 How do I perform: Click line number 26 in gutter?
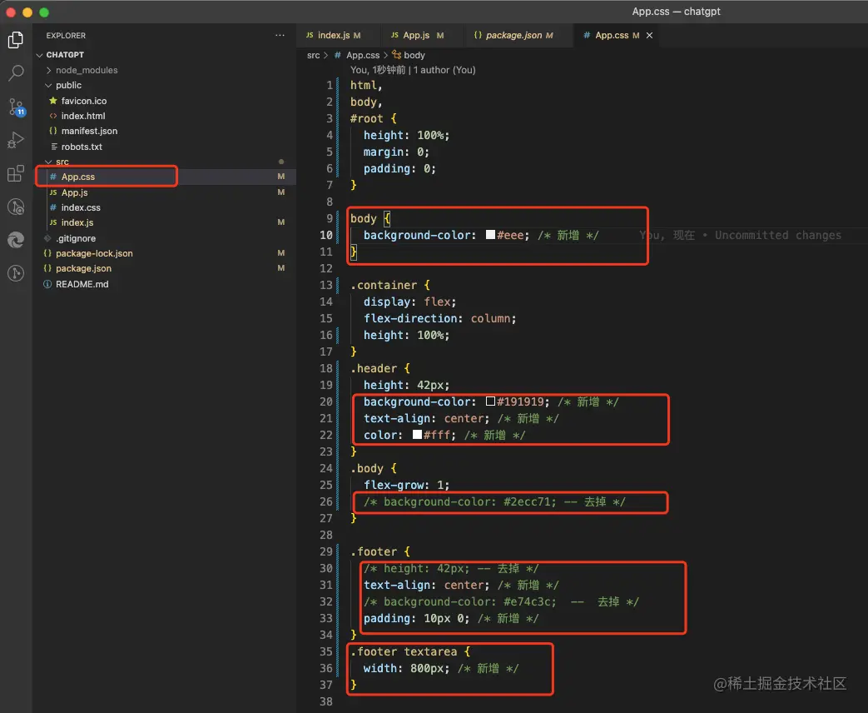click(x=326, y=501)
